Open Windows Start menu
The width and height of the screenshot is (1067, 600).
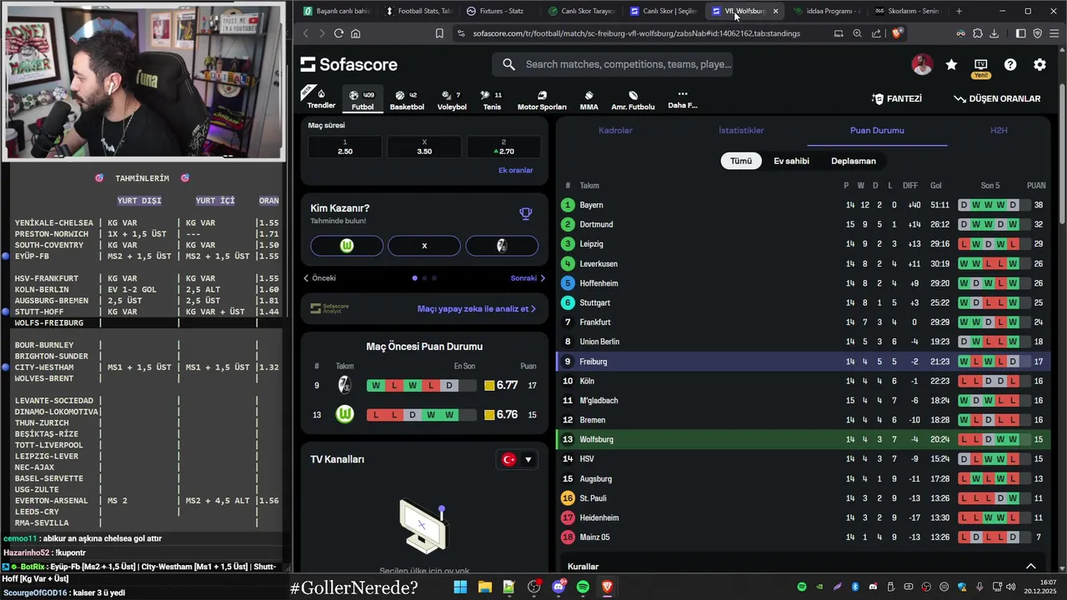pyautogui.click(x=460, y=587)
